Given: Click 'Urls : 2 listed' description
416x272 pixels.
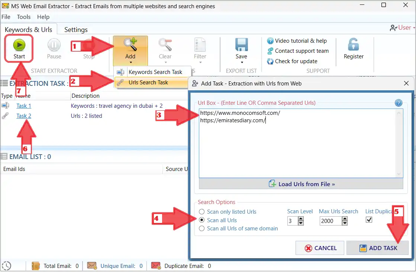Looking at the screenshot, I should (x=87, y=116).
